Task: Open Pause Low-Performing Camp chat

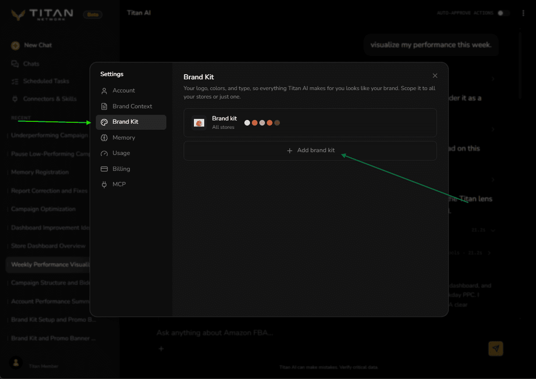Action: click(x=50, y=154)
